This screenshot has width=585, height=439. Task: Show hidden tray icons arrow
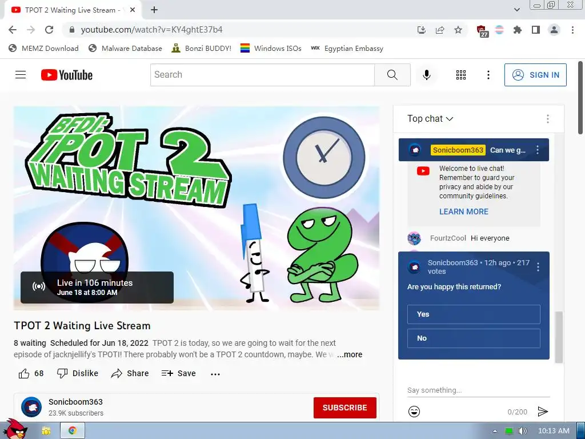click(x=495, y=431)
